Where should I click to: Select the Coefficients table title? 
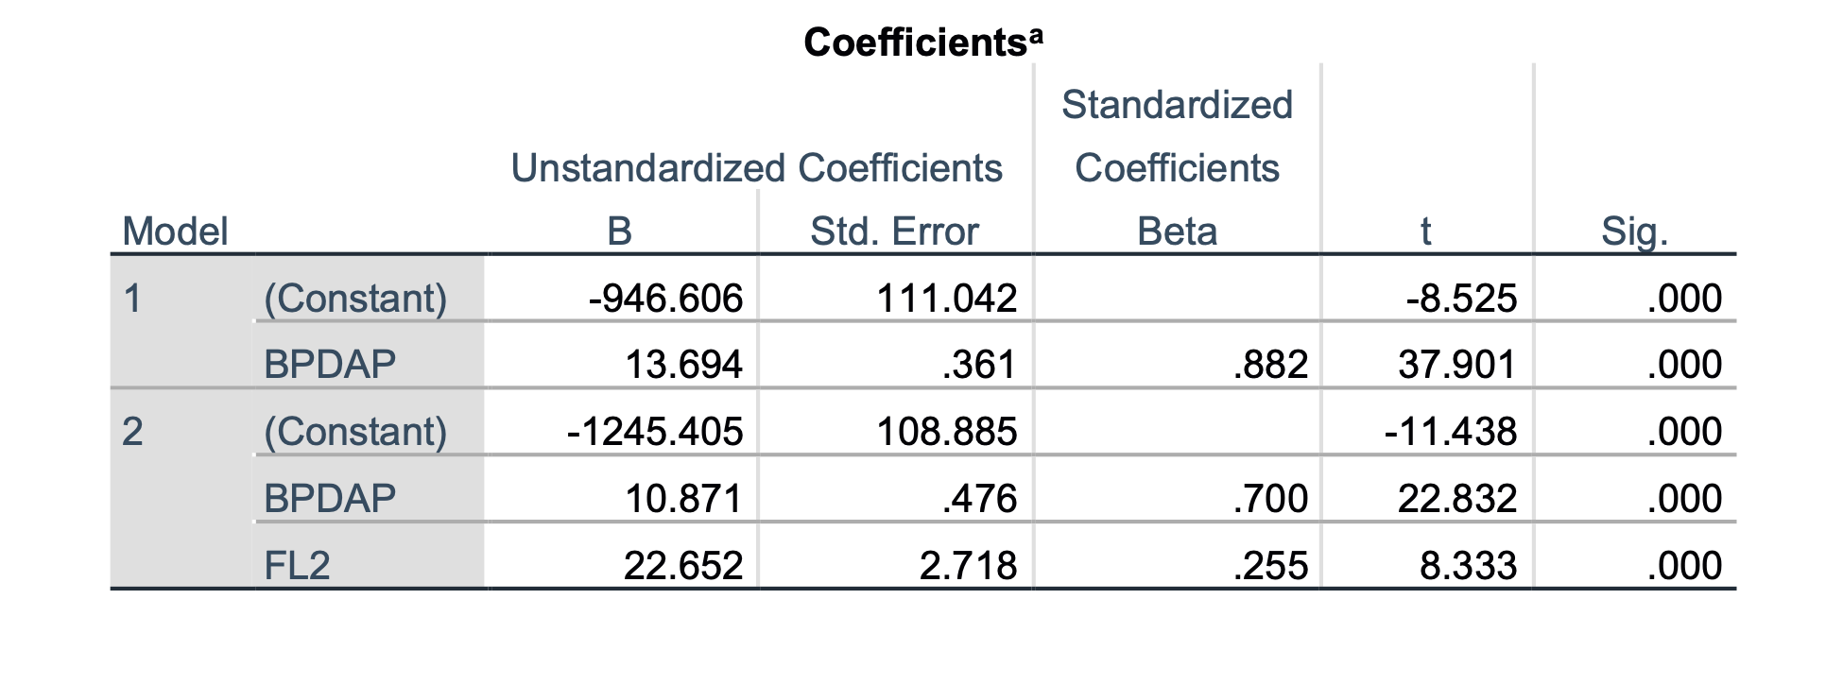[x=923, y=42]
